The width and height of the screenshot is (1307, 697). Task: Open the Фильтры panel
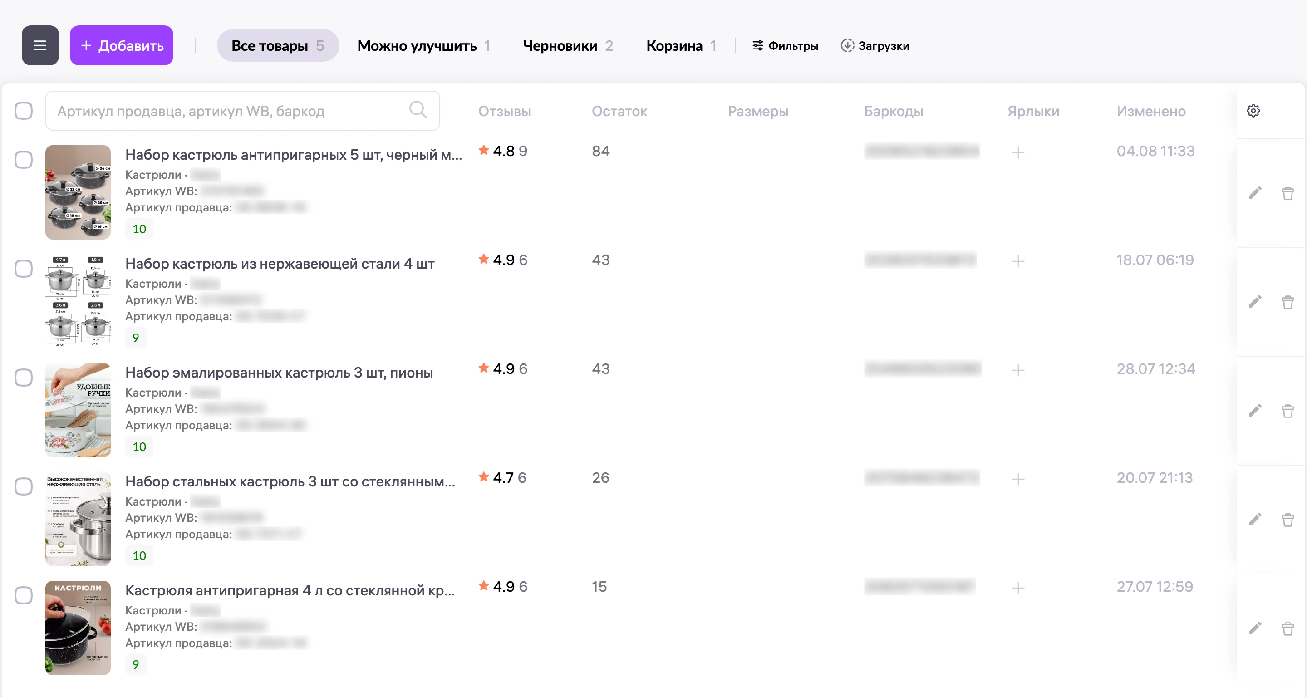[x=785, y=46]
